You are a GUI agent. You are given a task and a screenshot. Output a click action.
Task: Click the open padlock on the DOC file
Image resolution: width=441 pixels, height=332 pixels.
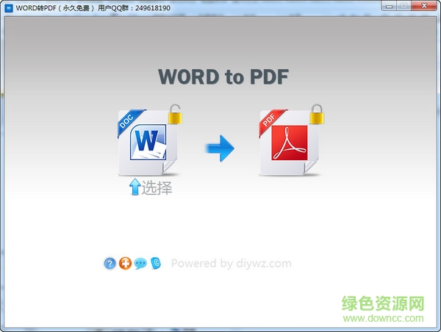(x=175, y=114)
